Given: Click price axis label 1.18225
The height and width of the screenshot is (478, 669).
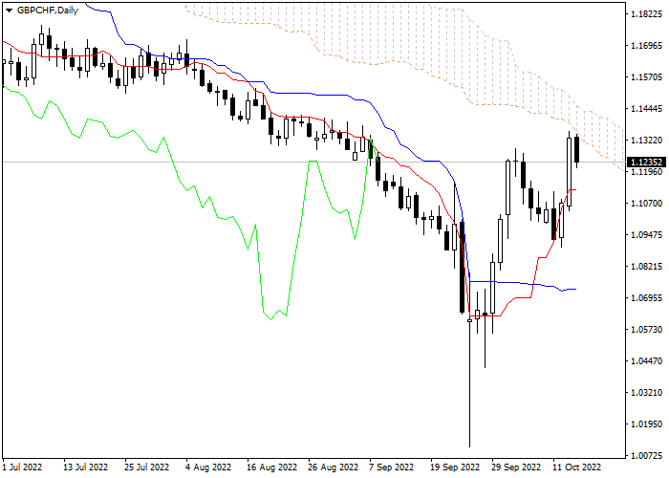Looking at the screenshot, I should 646,14.
